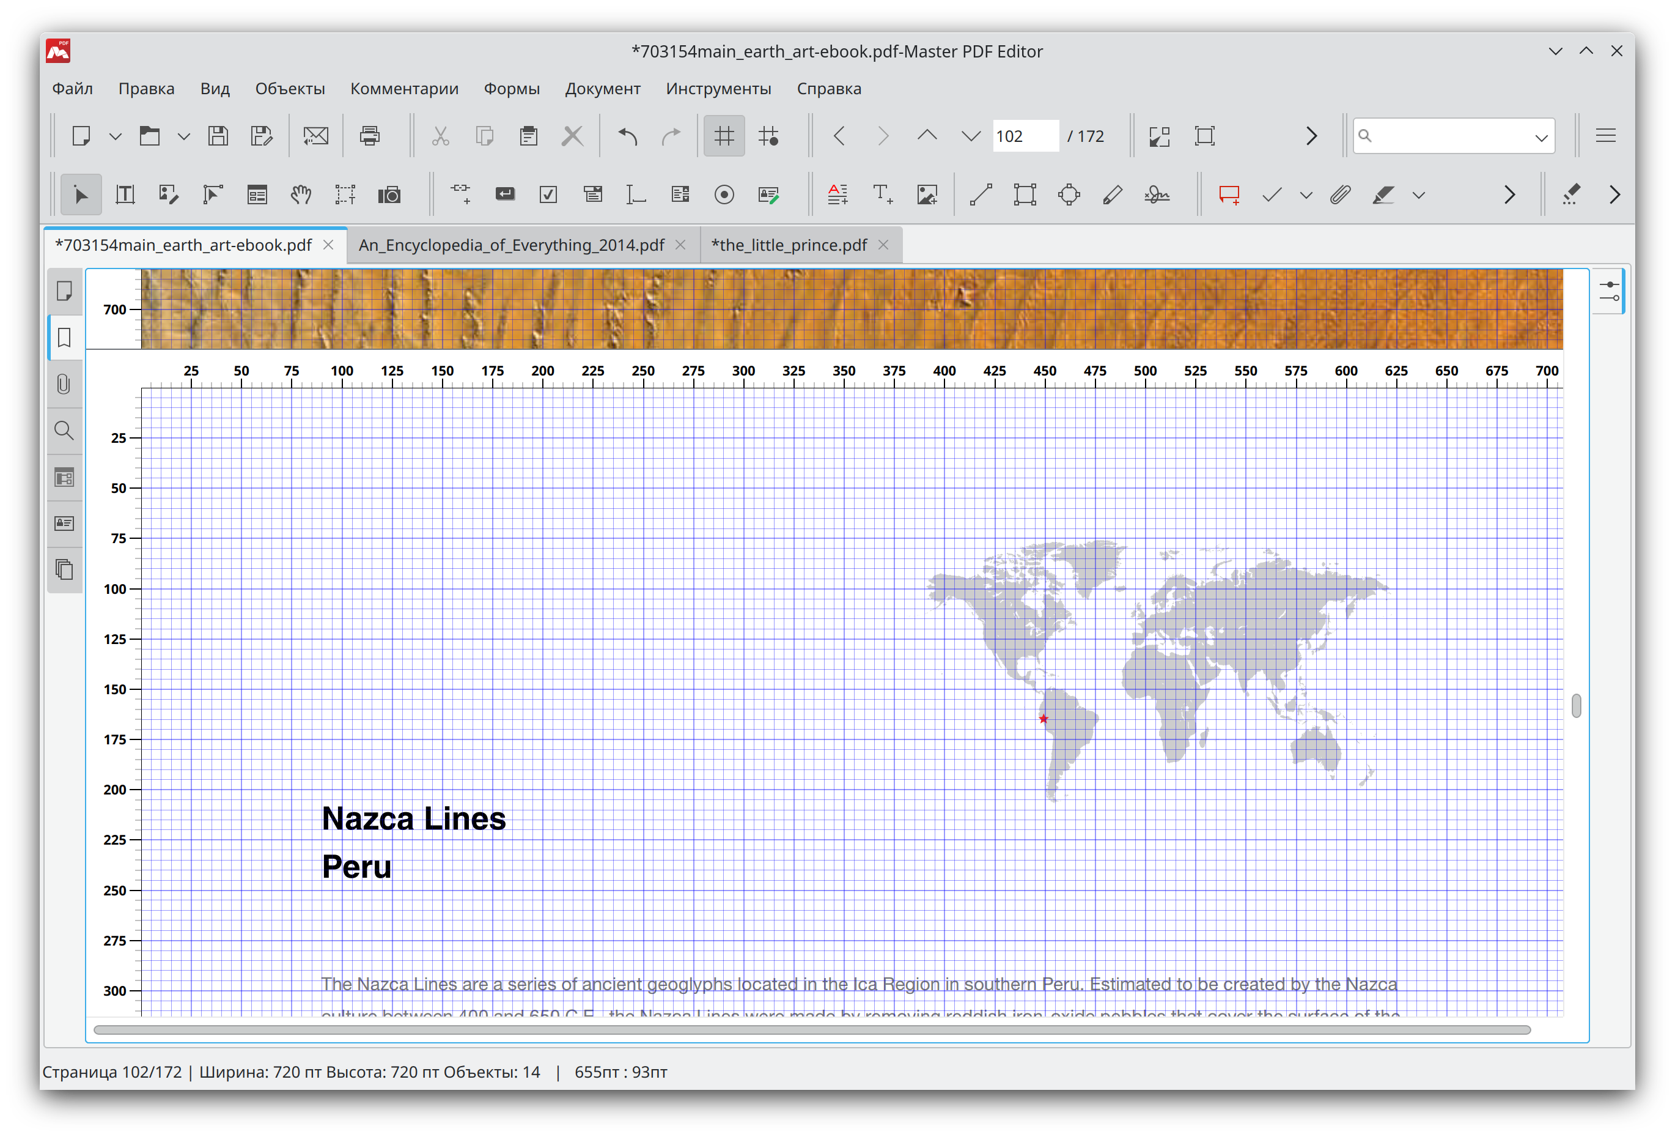Expand the hidden navigation toolbar items chevron

pyautogui.click(x=1311, y=136)
